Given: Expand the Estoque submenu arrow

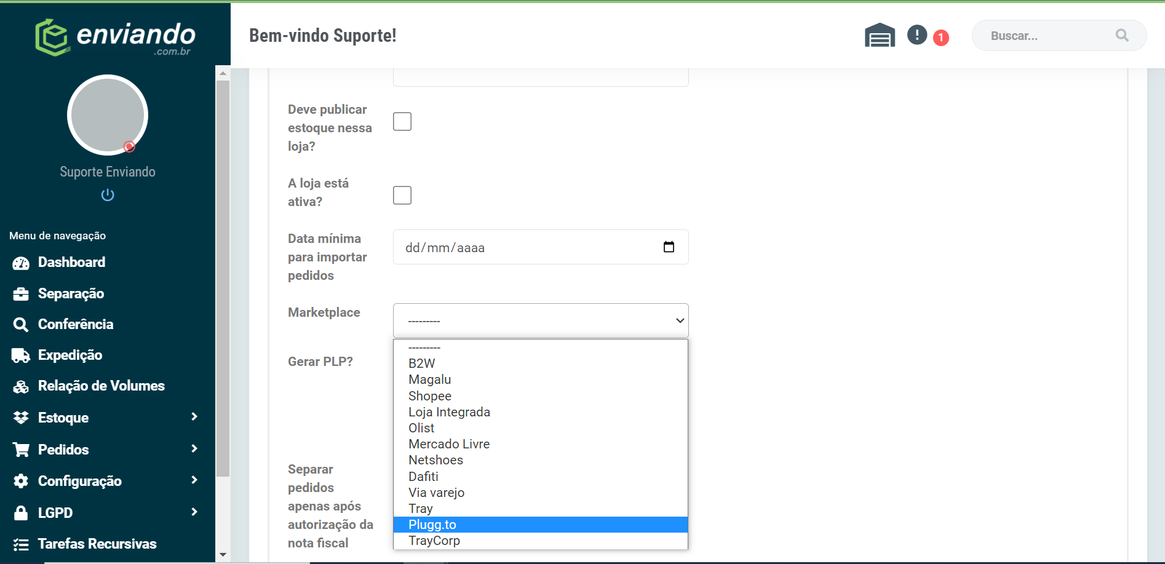Looking at the screenshot, I should pos(194,417).
